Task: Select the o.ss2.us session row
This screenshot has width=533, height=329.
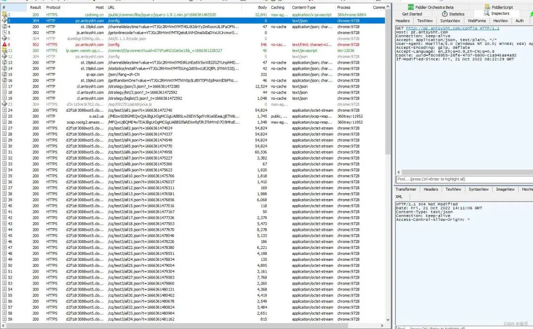Action: pyautogui.click(x=193, y=116)
